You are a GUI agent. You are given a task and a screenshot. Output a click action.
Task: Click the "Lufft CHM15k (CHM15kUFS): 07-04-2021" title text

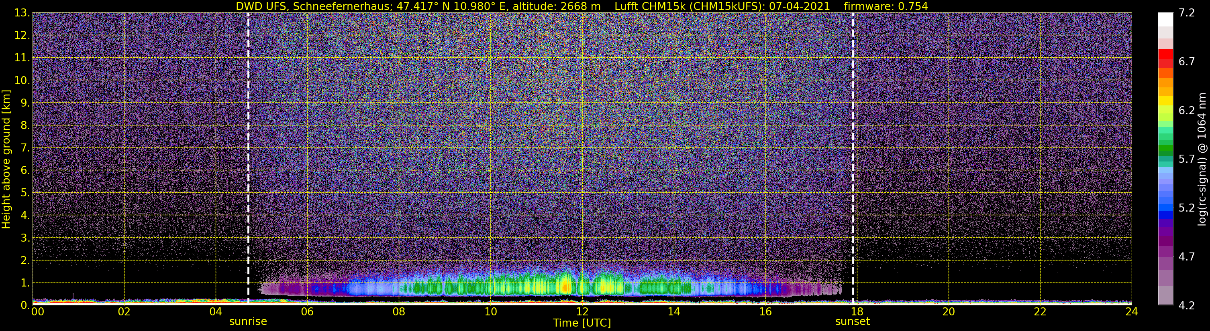(x=723, y=6)
